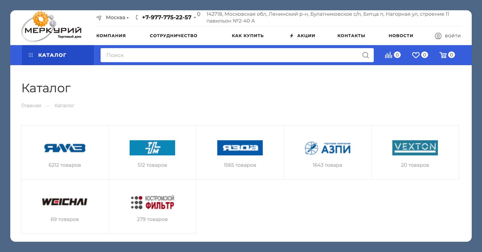Click the comparison counter badge showing 0
The height and width of the screenshot is (252, 482).
[x=397, y=55]
